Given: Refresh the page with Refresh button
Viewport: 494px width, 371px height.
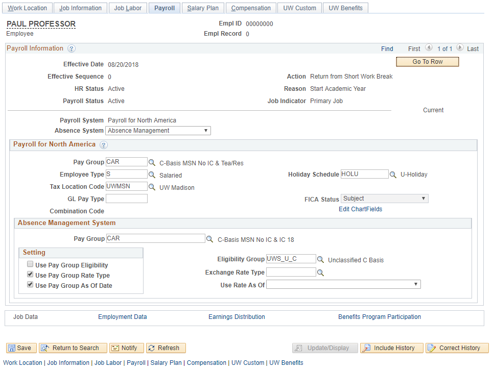Looking at the screenshot, I should 166,348.
